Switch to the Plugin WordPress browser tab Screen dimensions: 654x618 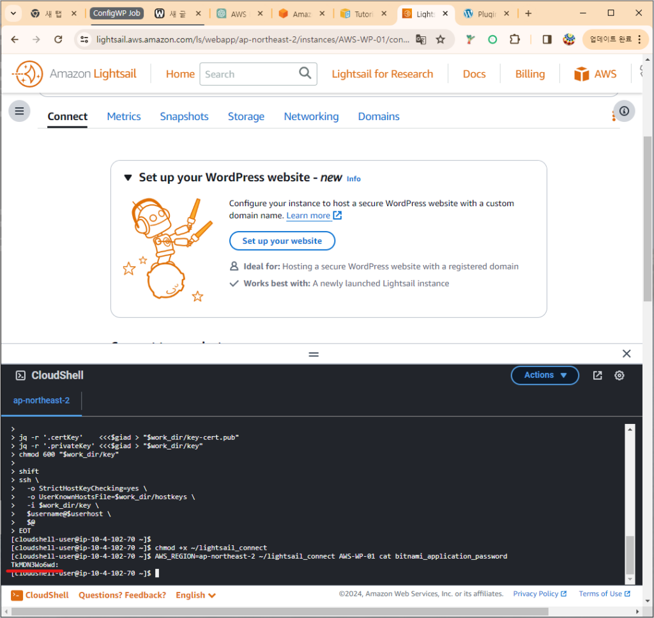tap(486, 14)
